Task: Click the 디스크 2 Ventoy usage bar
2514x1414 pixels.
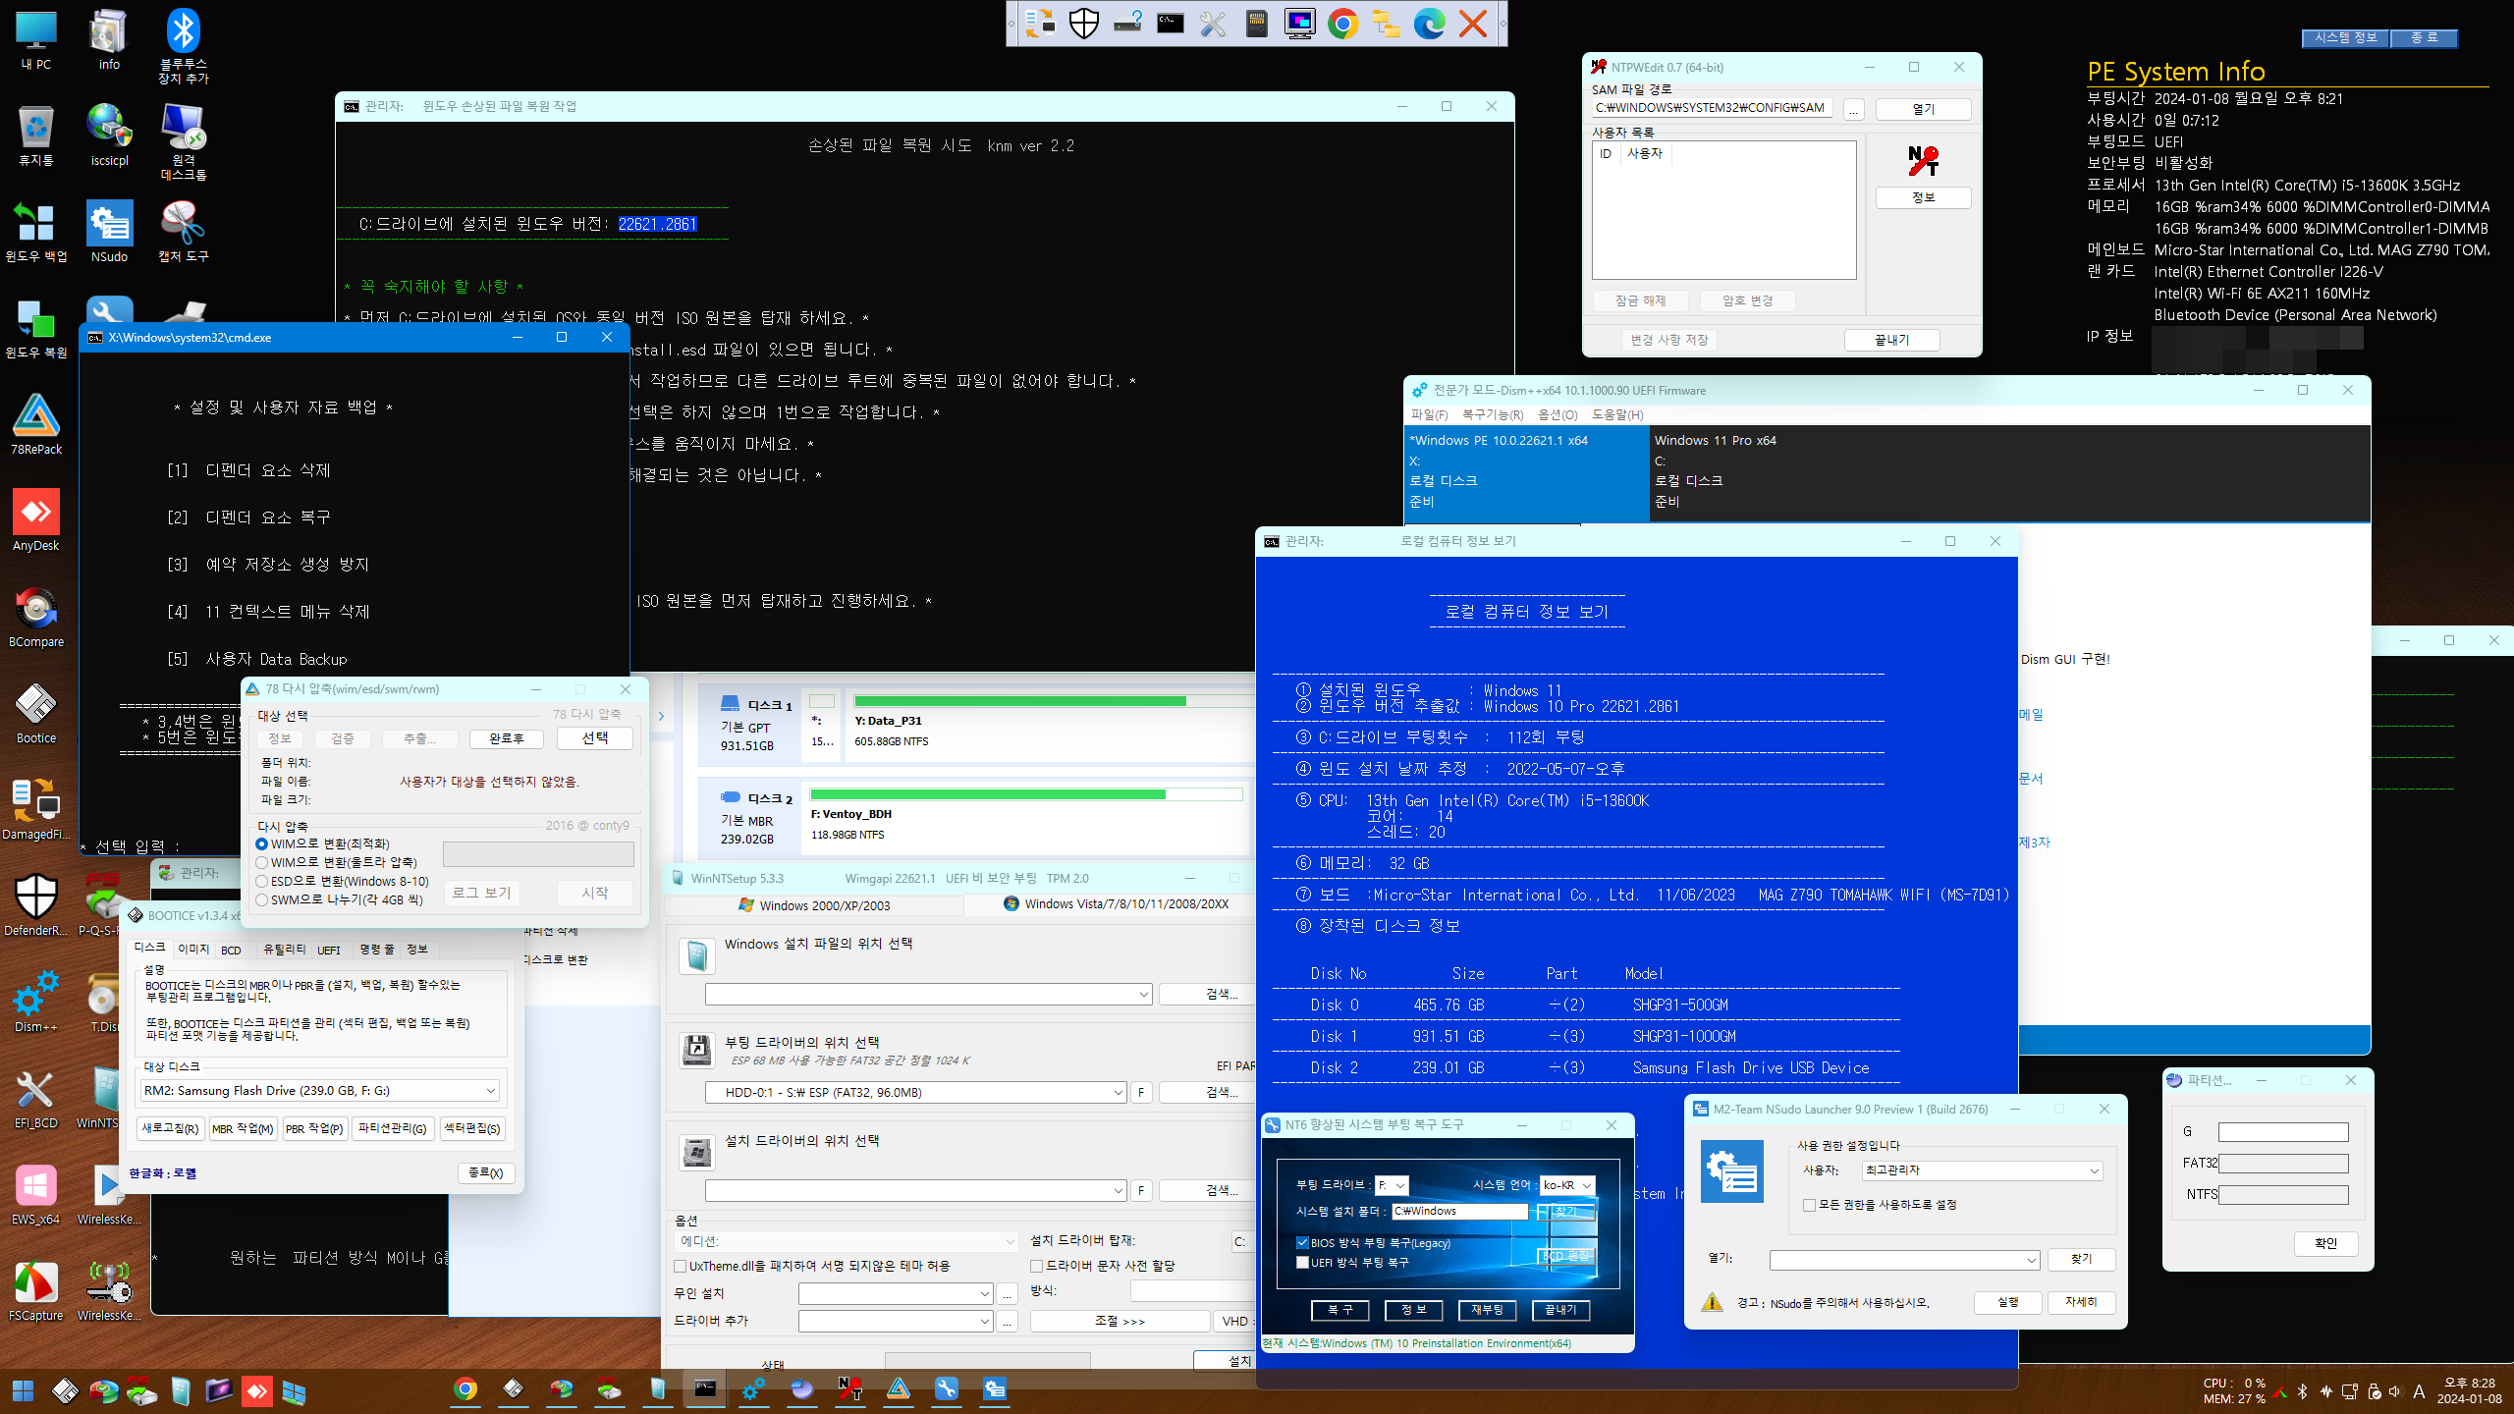Action: coord(1026,794)
